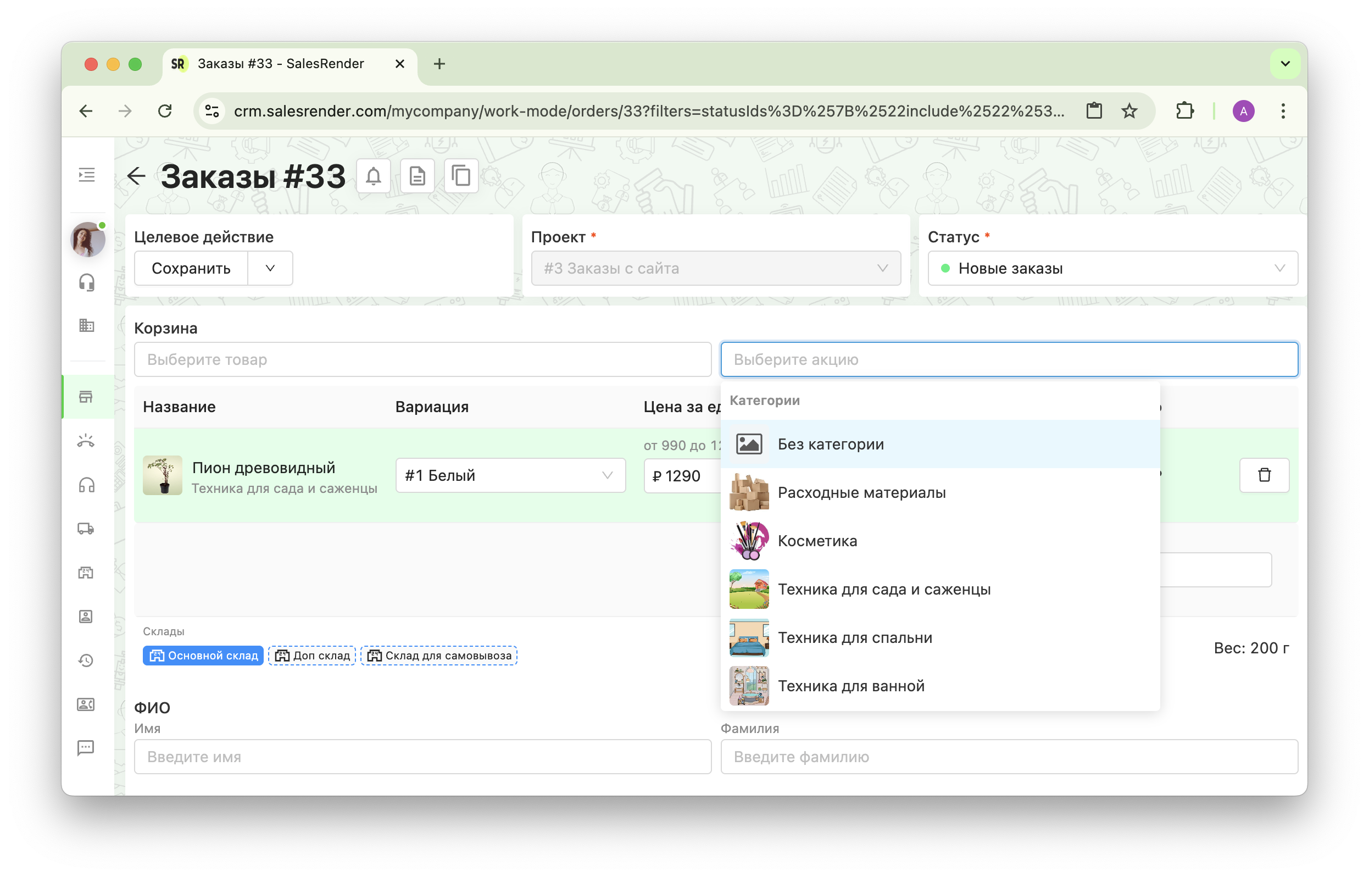Open the user badge sidebar icon

coord(86,617)
